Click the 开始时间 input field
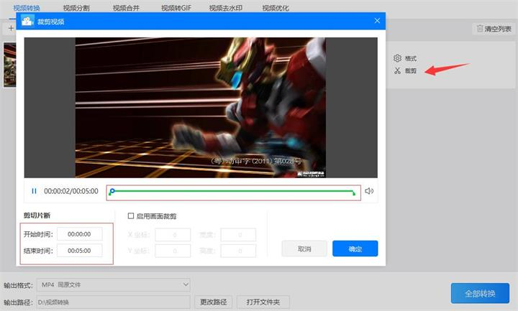Image resolution: width=518 pixels, height=311 pixels. tap(80, 234)
